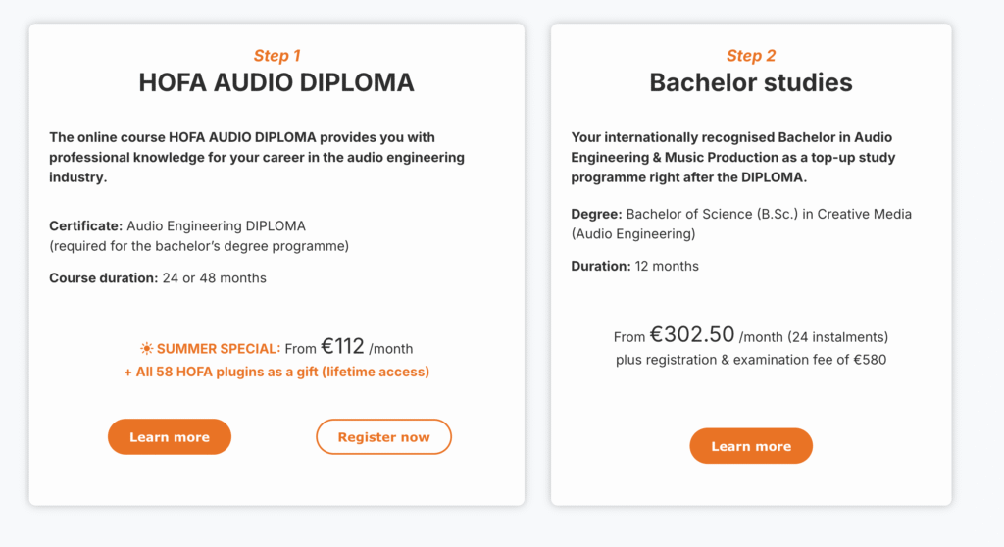Click Learn more under HOFA AUDIO DIPLOMA
This screenshot has width=1004, height=547.
point(170,437)
